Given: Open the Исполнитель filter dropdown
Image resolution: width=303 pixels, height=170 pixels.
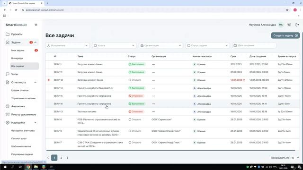Looking at the screenshot, I should 67,45.
